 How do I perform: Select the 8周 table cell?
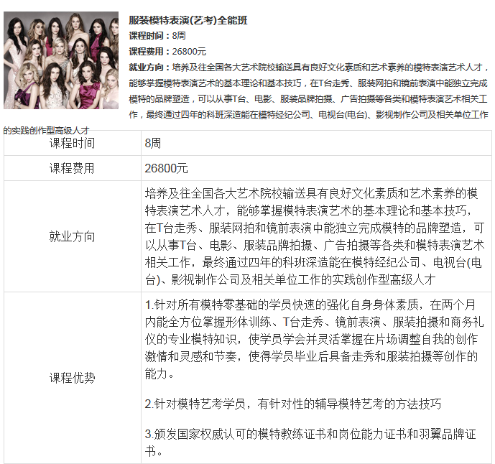click(316, 143)
